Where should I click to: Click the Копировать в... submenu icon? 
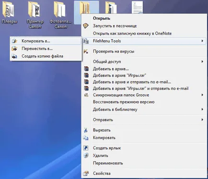(14, 41)
